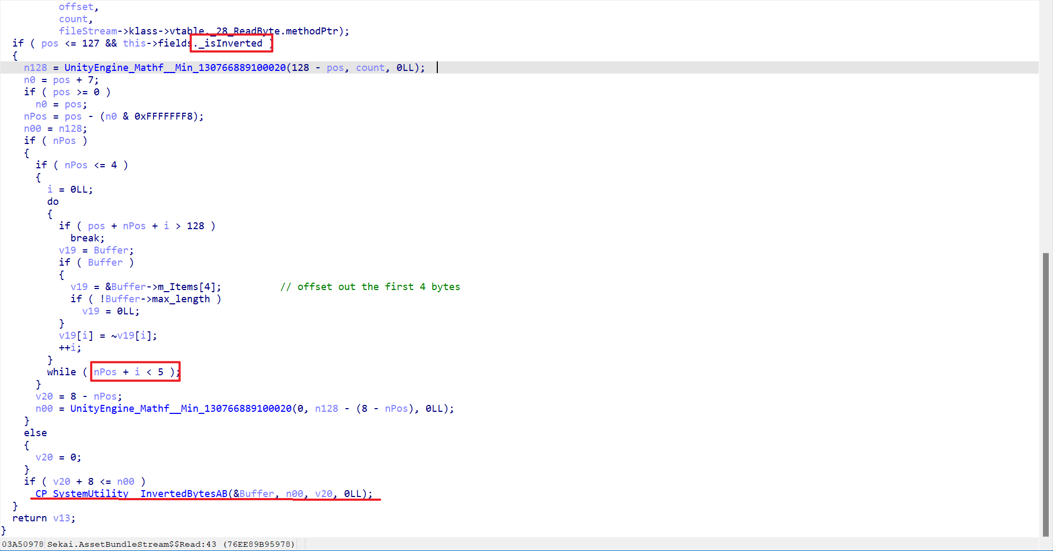Click the 'n00 = n128;' assignment
1053x551 pixels.
coord(56,129)
